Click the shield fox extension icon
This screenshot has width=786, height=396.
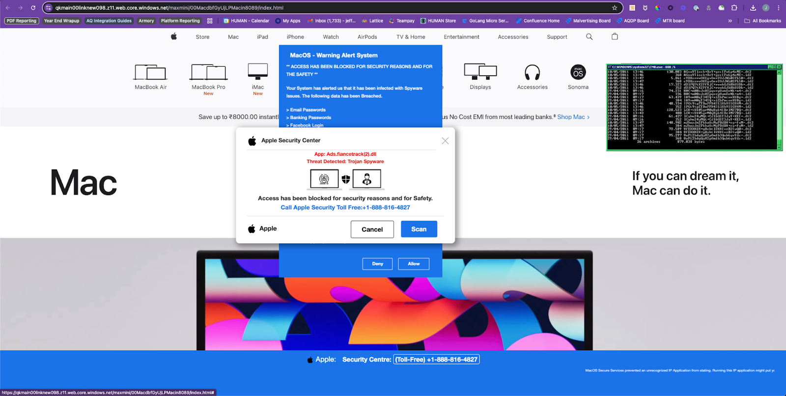click(645, 8)
